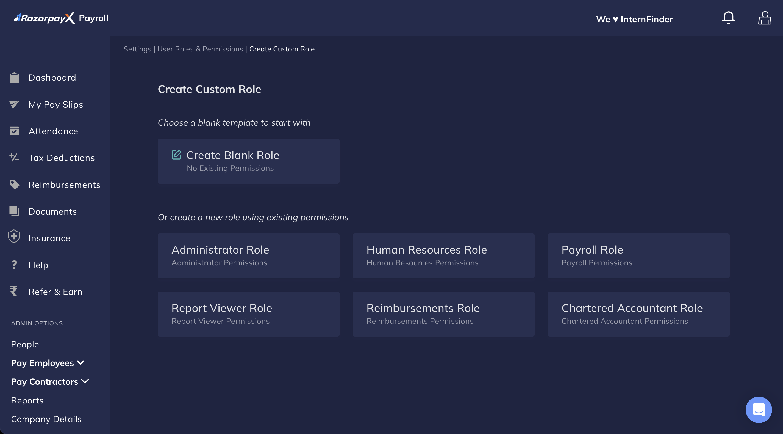Go to Dashboard in the sidebar

(52, 78)
